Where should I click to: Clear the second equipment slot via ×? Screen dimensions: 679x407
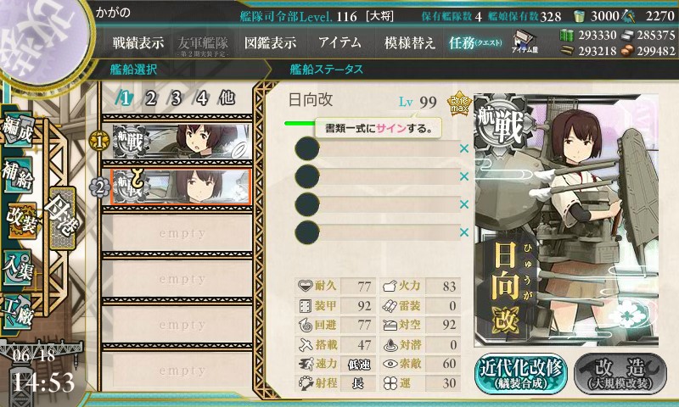click(463, 176)
